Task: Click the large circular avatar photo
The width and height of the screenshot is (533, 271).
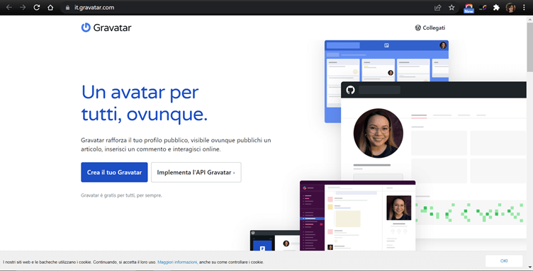Action: click(x=378, y=133)
